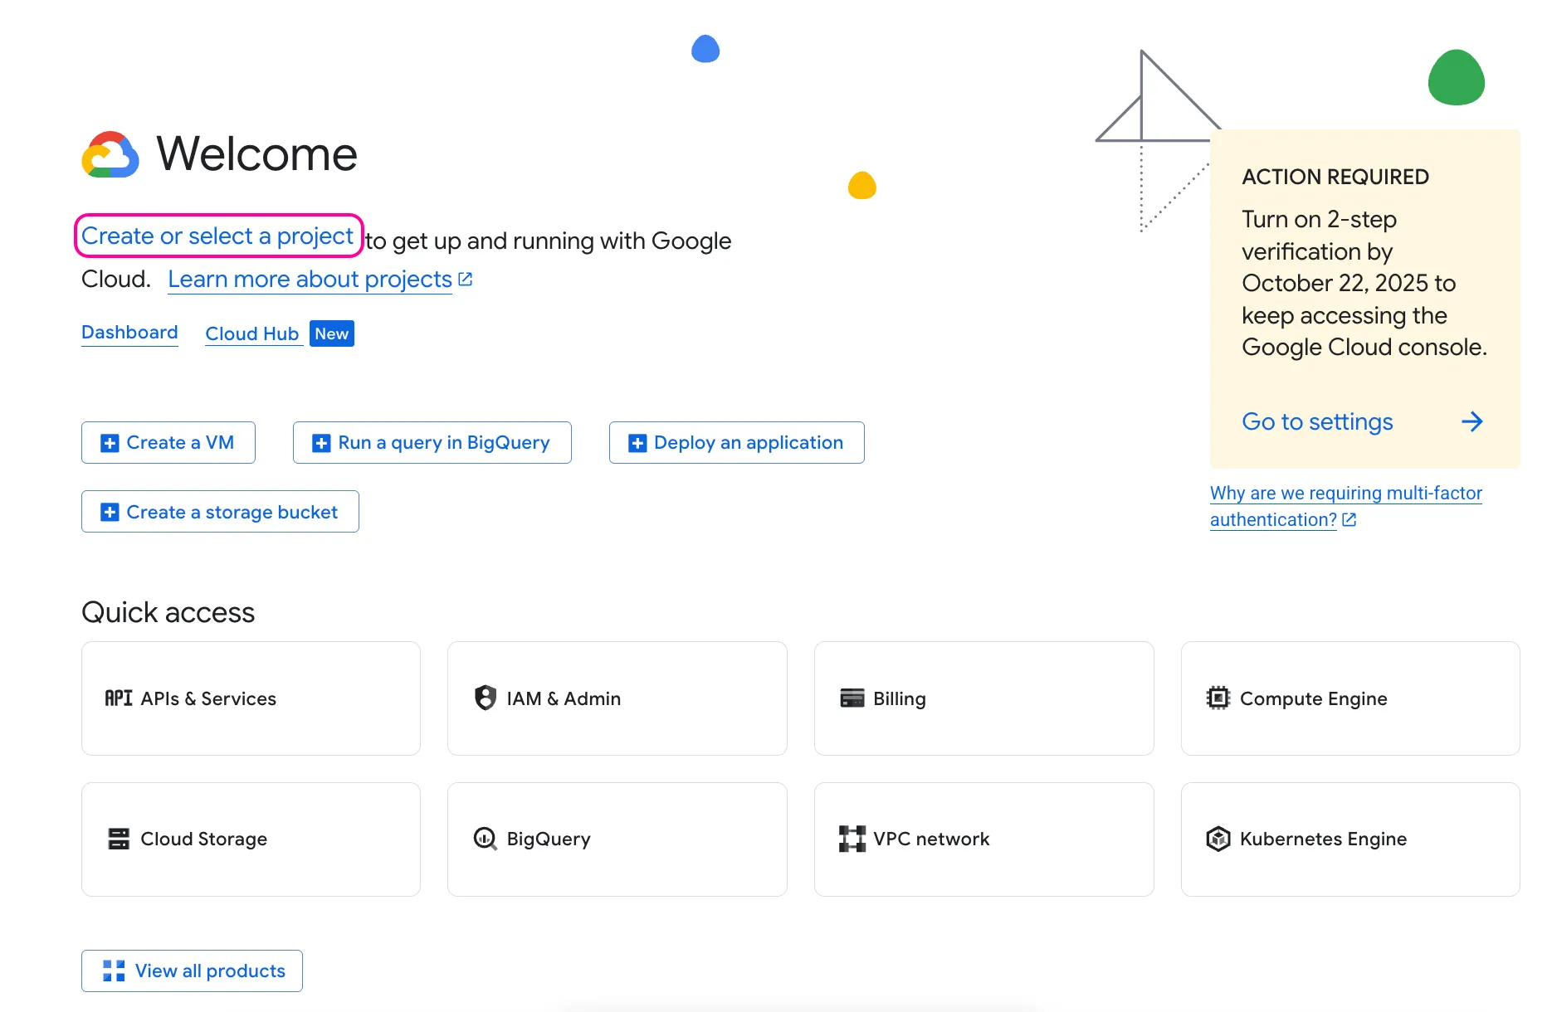The image size is (1552, 1012).
Task: Click the VPC network icon
Action: pos(852,839)
